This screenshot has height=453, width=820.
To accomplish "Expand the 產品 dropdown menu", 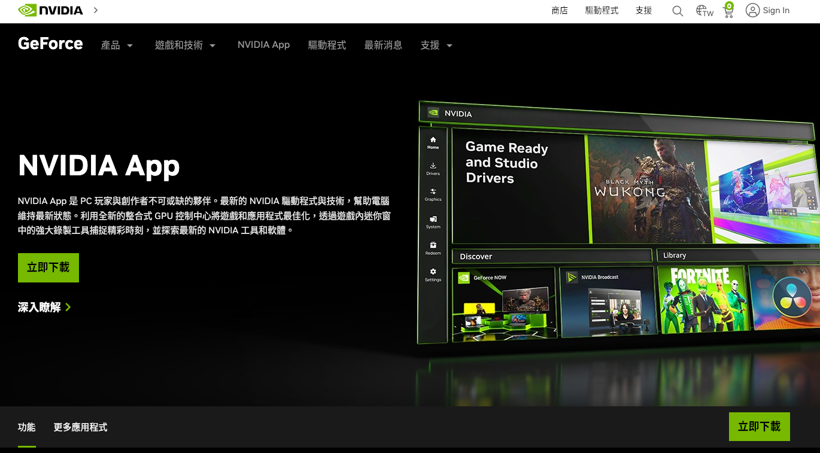I will (117, 45).
